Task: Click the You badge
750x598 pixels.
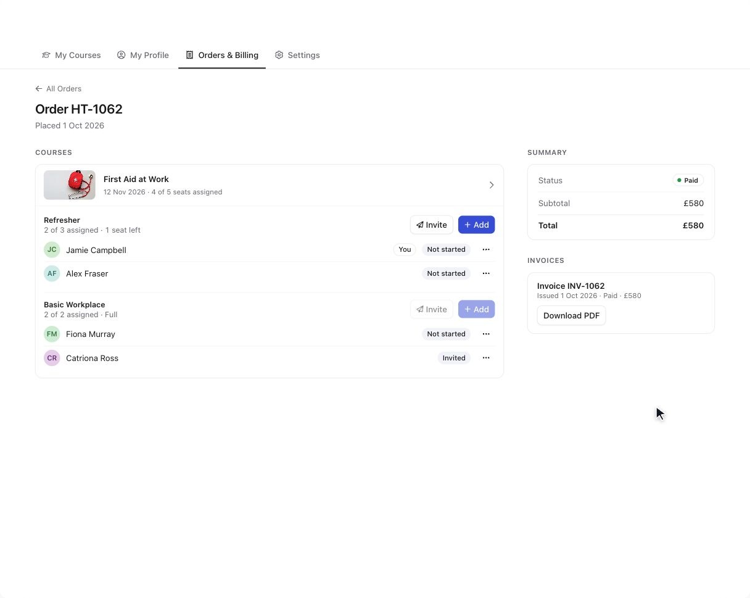Action: click(405, 250)
